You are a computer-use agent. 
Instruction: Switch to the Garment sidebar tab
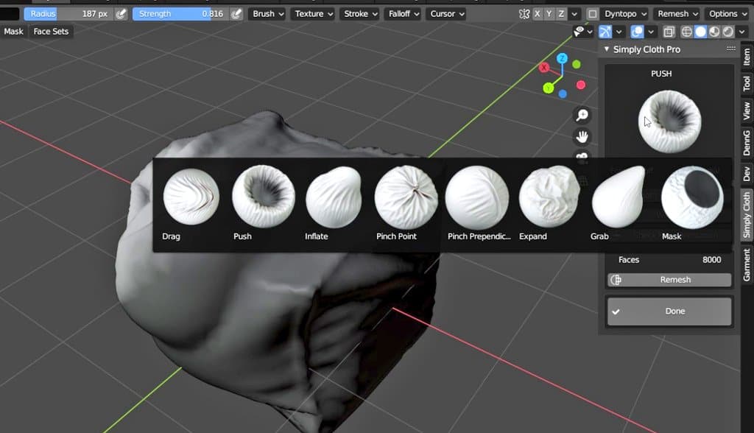[x=747, y=265]
